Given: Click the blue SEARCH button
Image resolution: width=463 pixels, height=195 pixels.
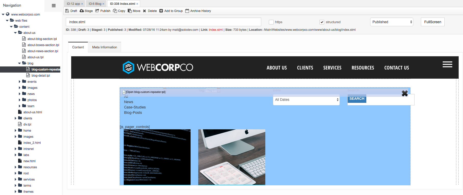Looking at the screenshot, I should click(x=357, y=99).
